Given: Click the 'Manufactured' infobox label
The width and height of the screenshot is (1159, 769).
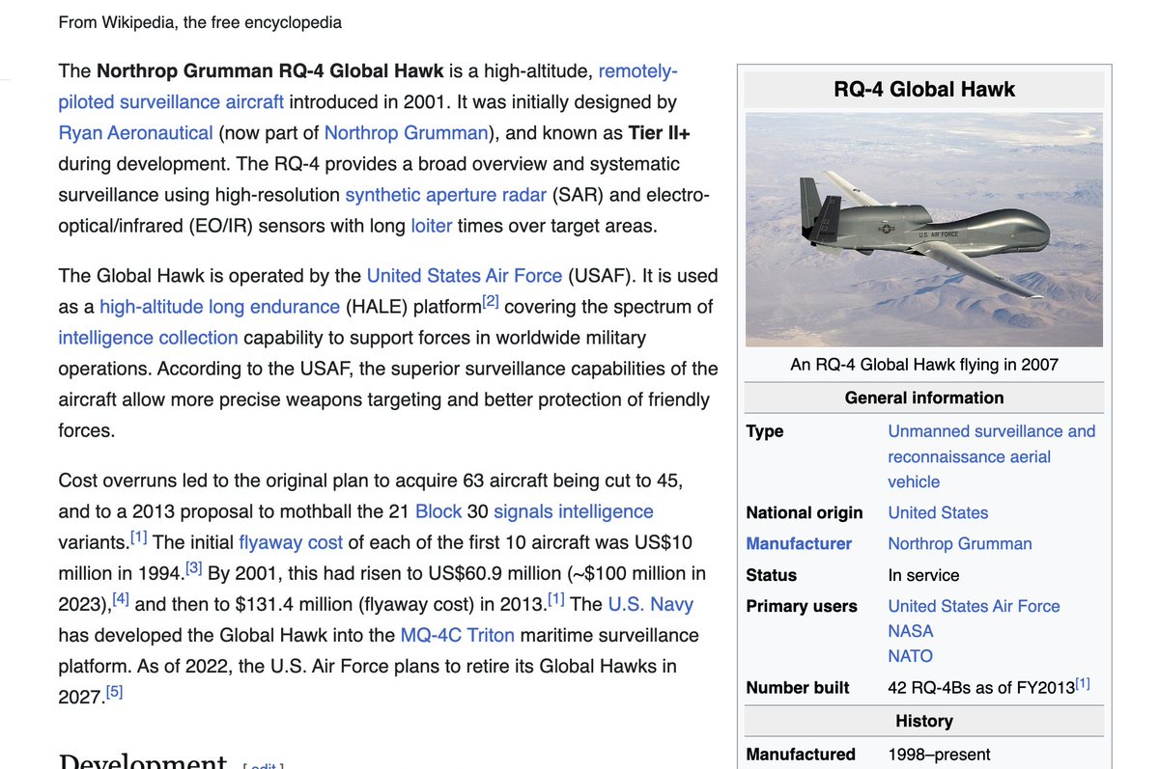Looking at the screenshot, I should pyautogui.click(x=801, y=755).
